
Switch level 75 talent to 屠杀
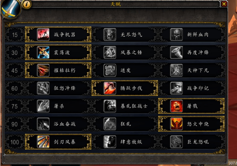pos(58,106)
